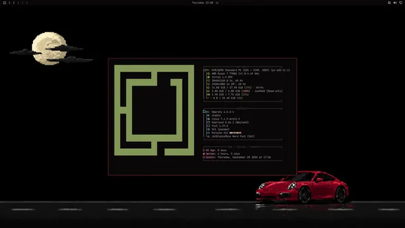
Task: Switch to workspace 4 in top bar
Action: [23, 3]
